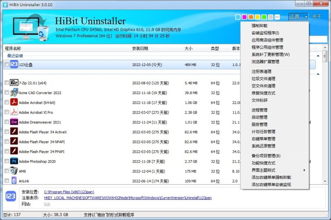The height and width of the screenshot is (220, 331).
Task: Select the Adobe Photoshop 2020 row name
Action: point(37,161)
